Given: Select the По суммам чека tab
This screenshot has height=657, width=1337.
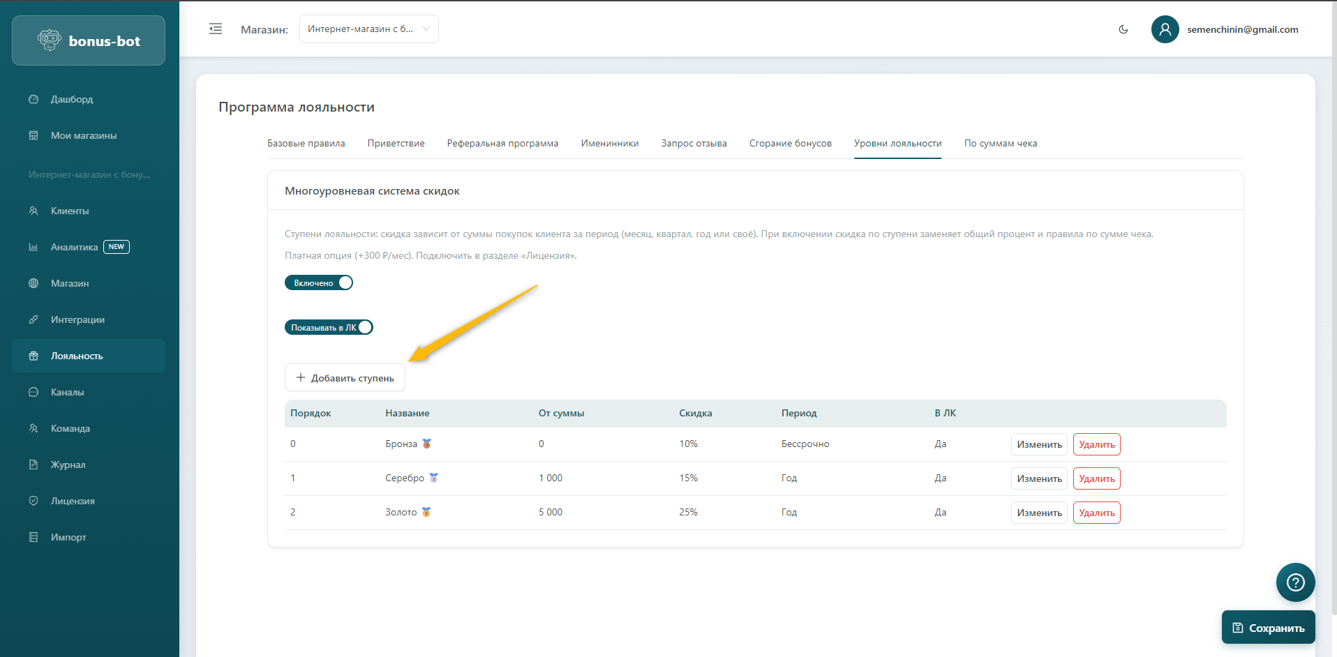Looking at the screenshot, I should tap(1000, 143).
